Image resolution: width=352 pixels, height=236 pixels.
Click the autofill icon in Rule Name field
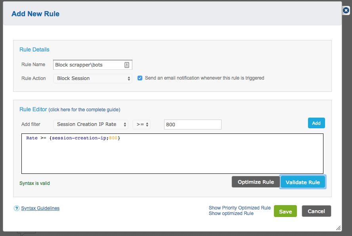127,65
